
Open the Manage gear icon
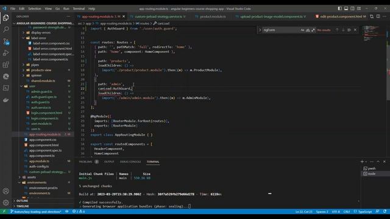(x=5, y=203)
